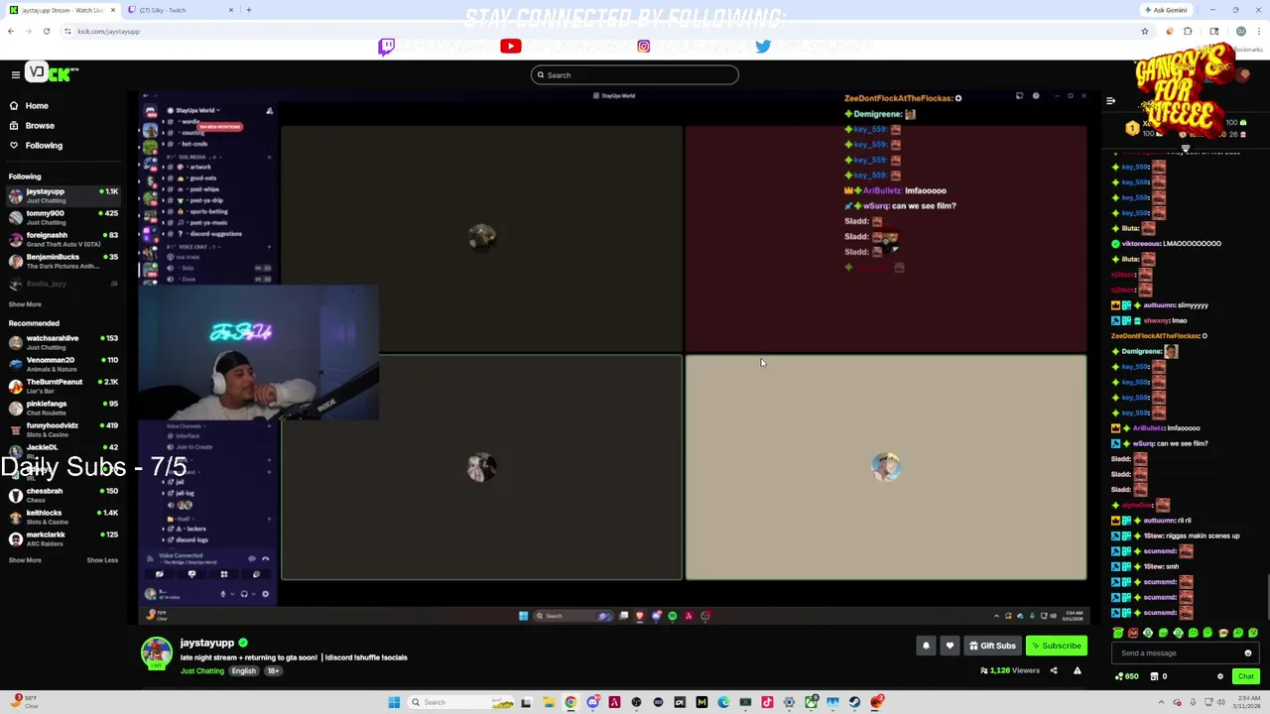Click the taskbar clock and date

[x=1246, y=702]
